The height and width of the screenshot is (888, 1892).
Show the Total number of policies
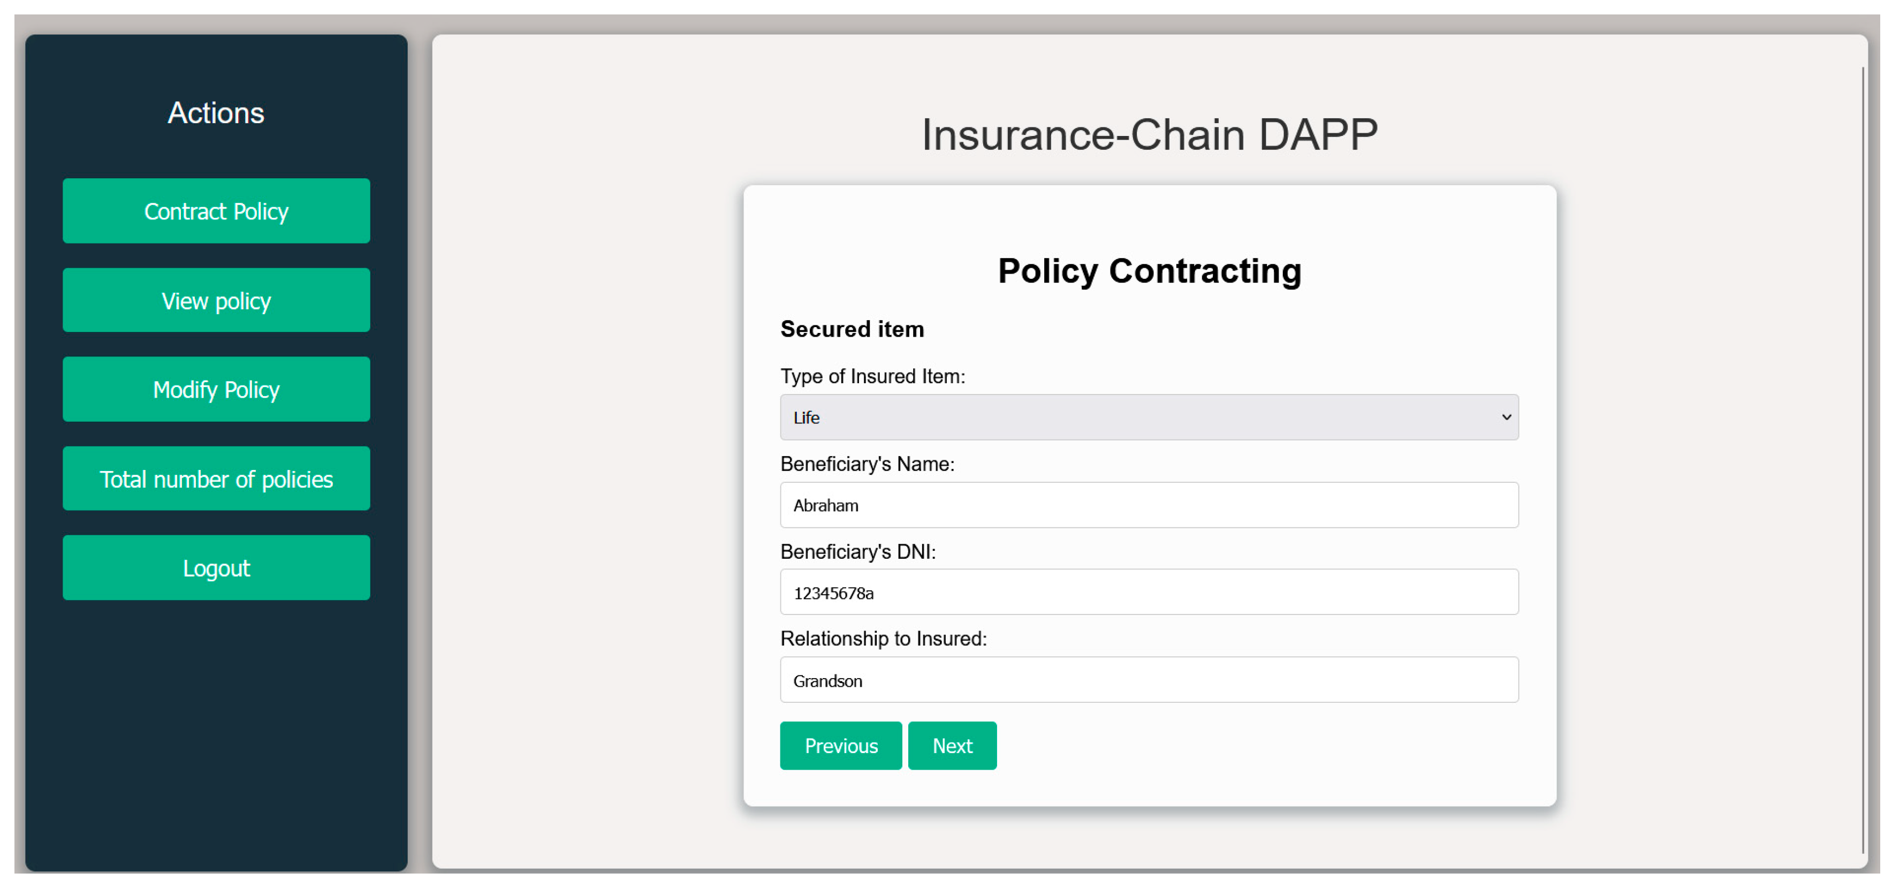coord(216,479)
